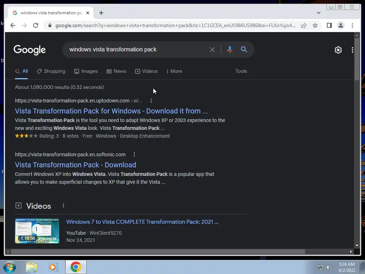The height and width of the screenshot is (274, 365).
Task: Click scroll down arrow on page
Action: 357,245
